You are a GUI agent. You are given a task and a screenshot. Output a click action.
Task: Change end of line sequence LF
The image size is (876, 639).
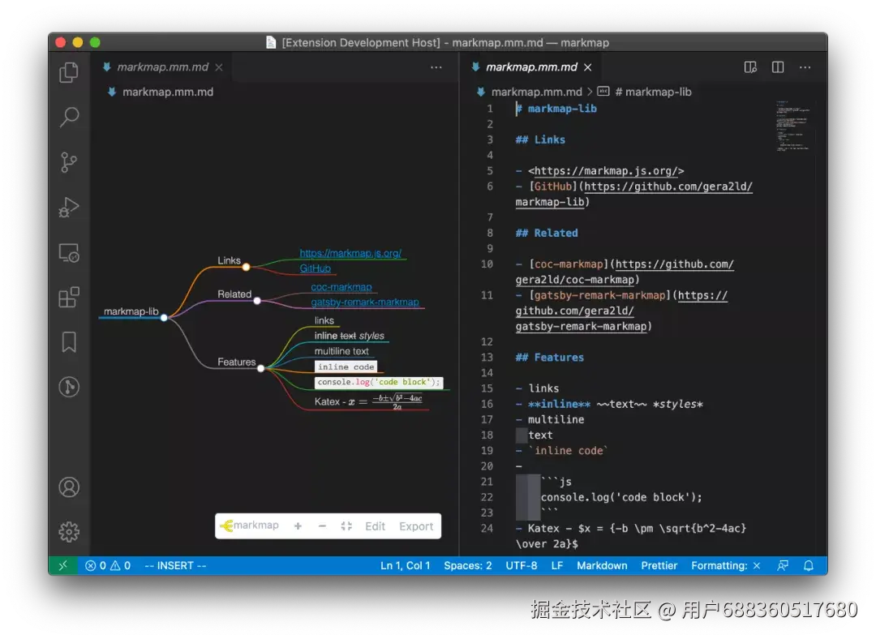coord(557,565)
